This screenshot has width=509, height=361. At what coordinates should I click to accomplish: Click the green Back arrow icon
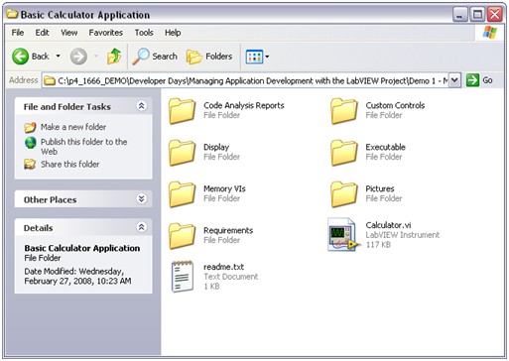pos(21,57)
